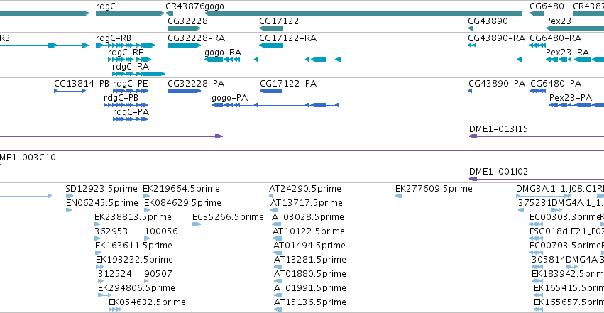Image resolution: width=604 pixels, height=313 pixels.
Task: Click the EK294806.5prime EST label
Action: click(136, 288)
